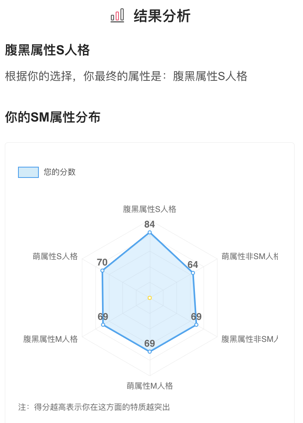
Task: Toggle the 您的分数 legend color box
Action: point(28,172)
